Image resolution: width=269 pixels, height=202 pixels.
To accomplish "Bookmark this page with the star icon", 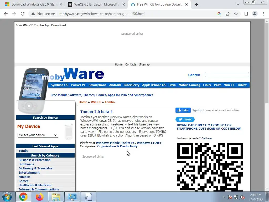I will [x=236, y=14].
